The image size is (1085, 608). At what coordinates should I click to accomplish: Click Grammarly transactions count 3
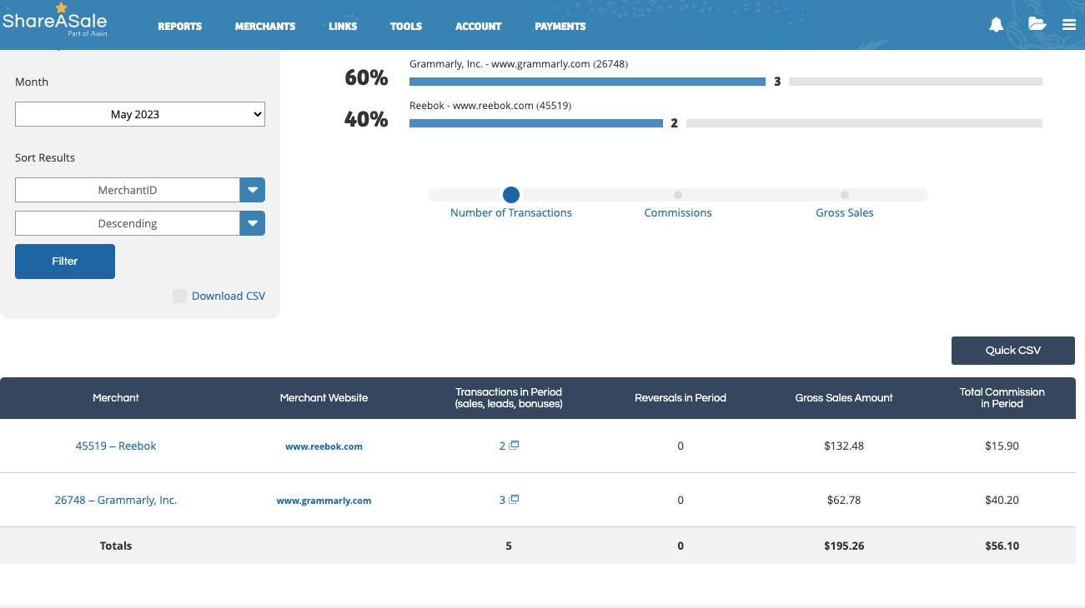coord(502,500)
